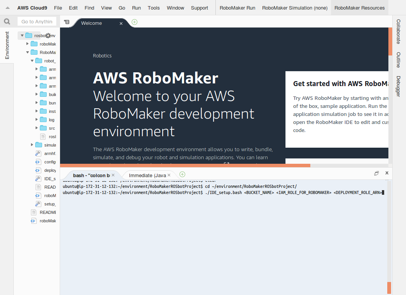Open the View menu
This screenshot has width=406, height=295.
coord(106,8)
